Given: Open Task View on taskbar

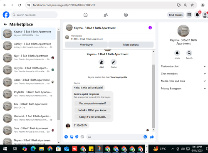Looking at the screenshot, I should click(15, 149).
